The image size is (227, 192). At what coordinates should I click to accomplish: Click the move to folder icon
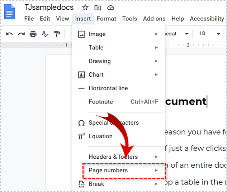click(98, 8)
